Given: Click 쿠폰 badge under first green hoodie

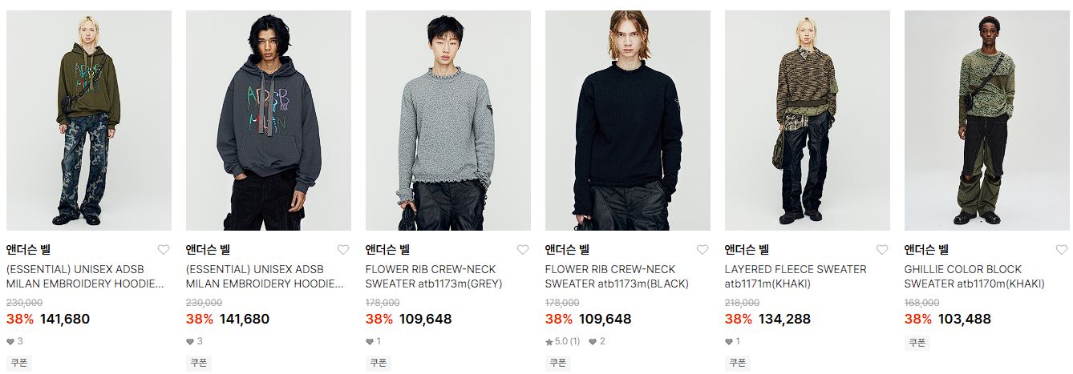Looking at the screenshot, I should tap(19, 363).
